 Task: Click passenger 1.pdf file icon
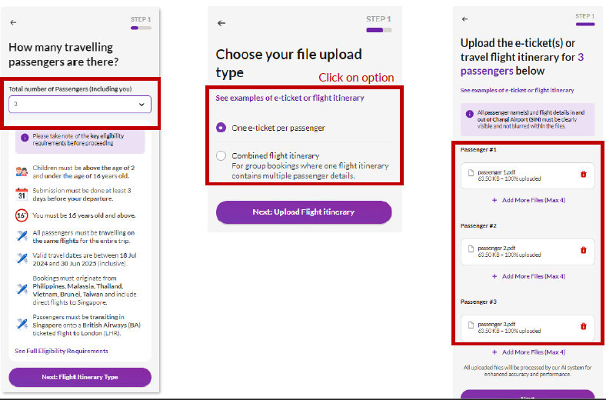(x=471, y=174)
